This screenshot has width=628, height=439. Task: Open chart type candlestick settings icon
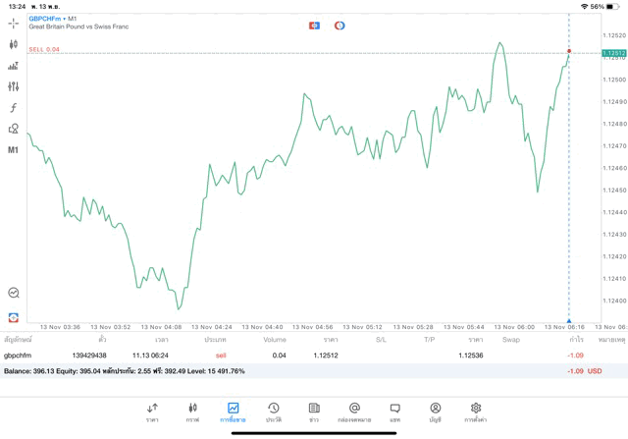(13, 45)
